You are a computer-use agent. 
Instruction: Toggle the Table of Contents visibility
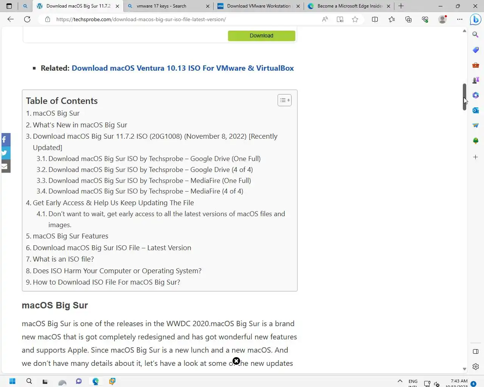[284, 100]
